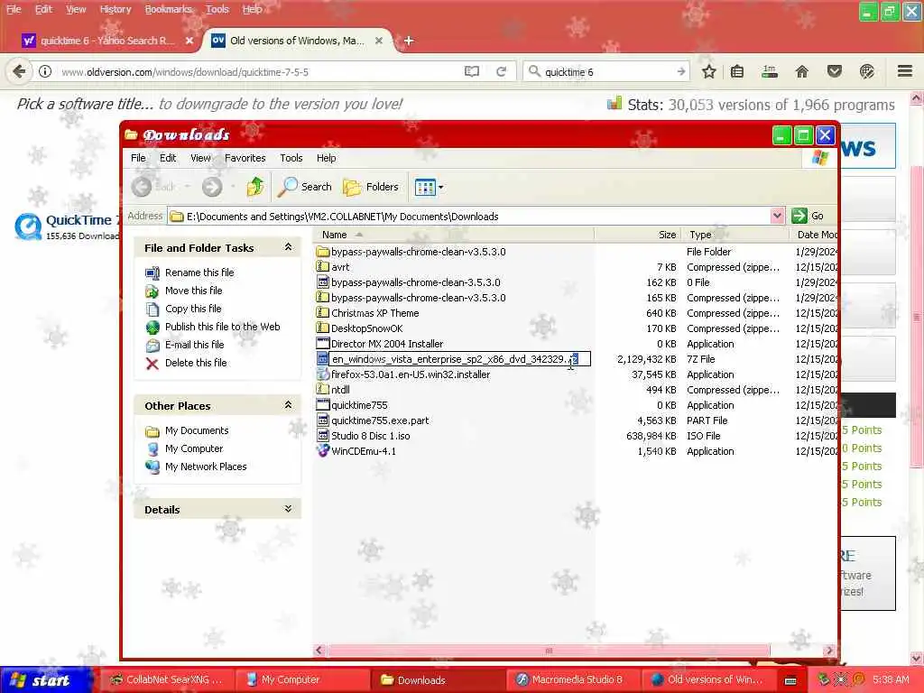Expand the Details panel
The image size is (924, 693).
coord(288,509)
